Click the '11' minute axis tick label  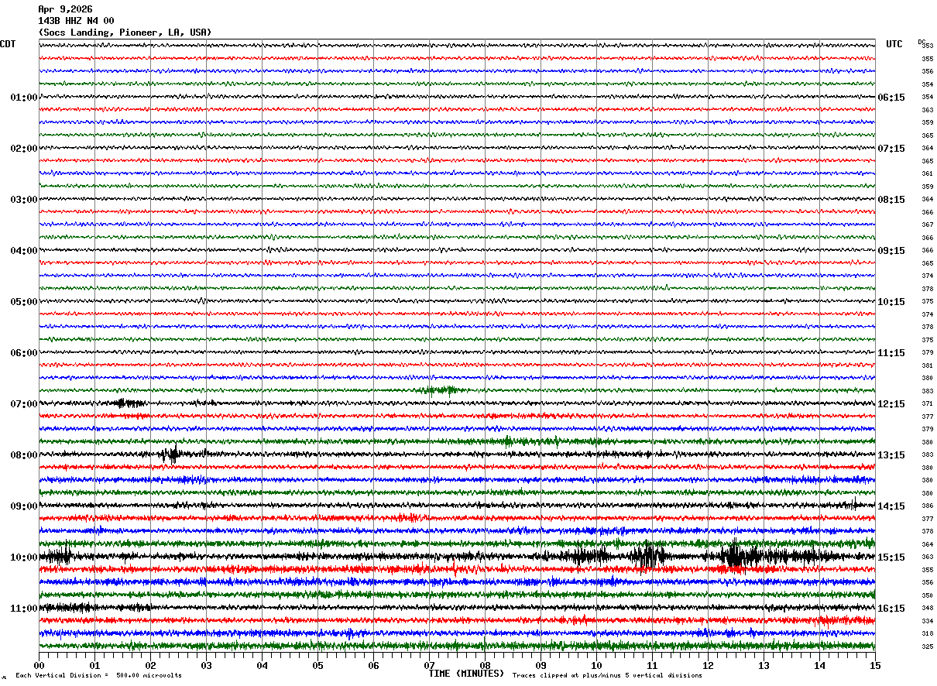coord(652,665)
